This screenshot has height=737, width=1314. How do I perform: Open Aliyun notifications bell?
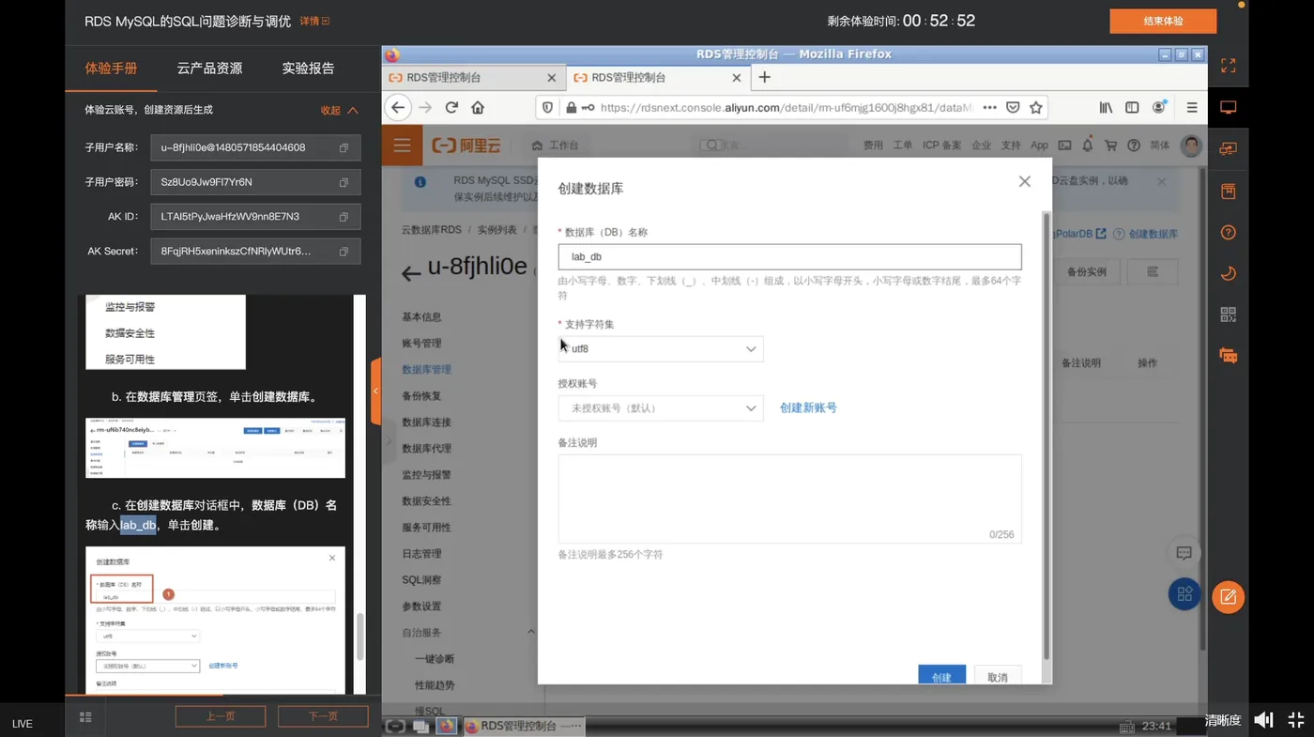1088,146
